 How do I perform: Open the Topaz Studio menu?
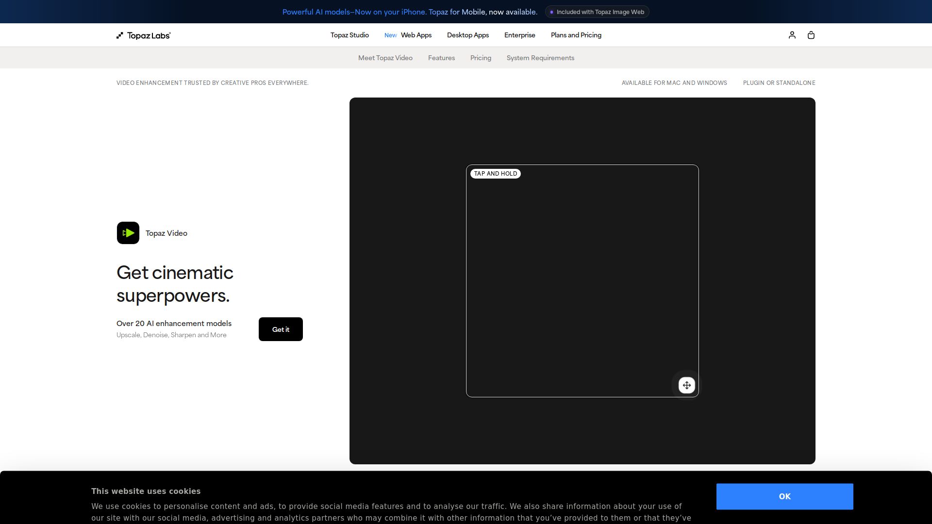(x=349, y=35)
